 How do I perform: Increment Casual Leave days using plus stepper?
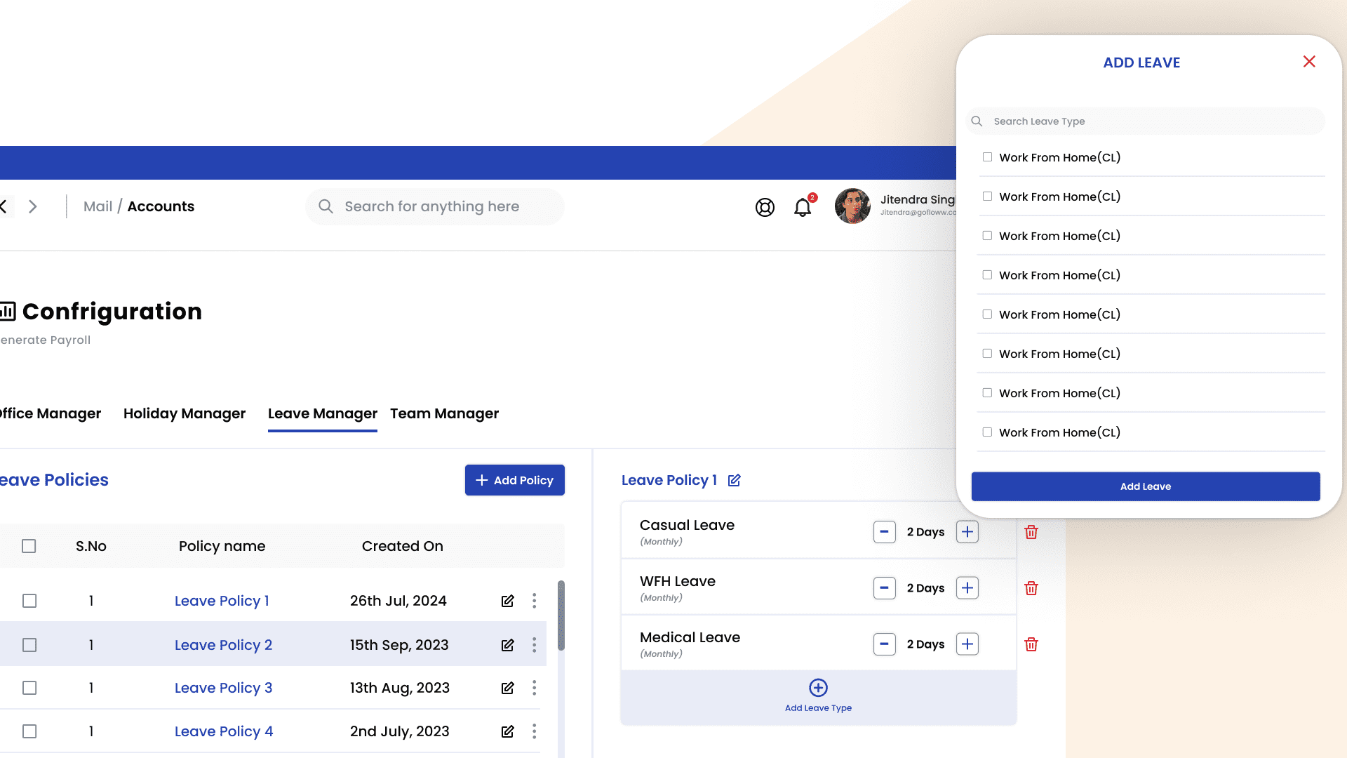[x=967, y=531]
